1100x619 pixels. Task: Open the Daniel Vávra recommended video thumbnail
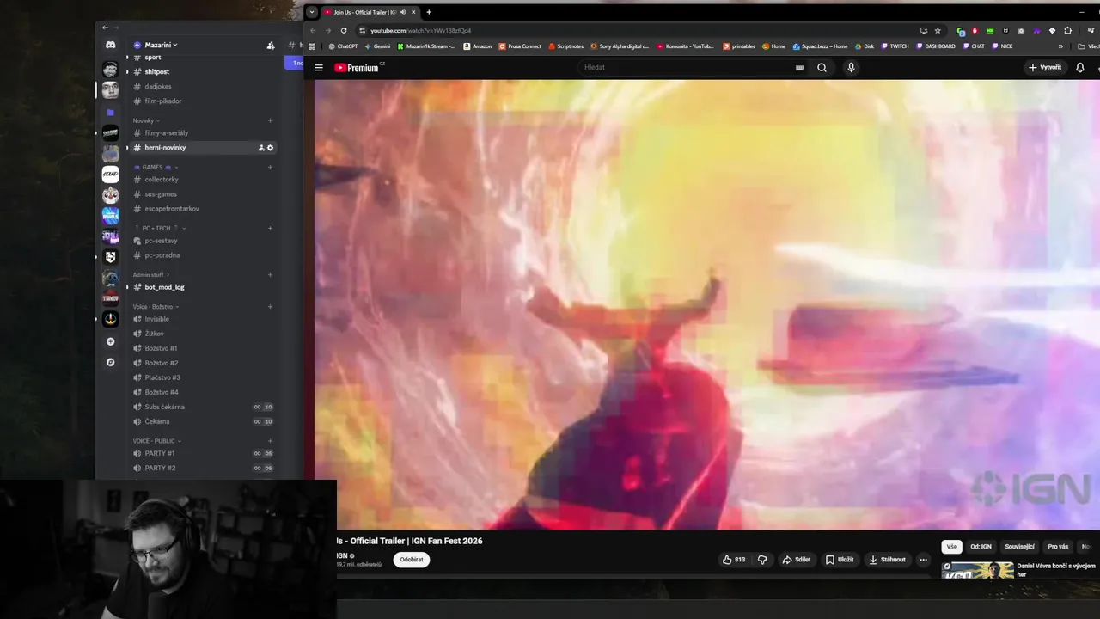tap(977, 570)
